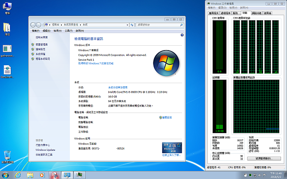
Task: Go to 控制台首頁 link
Action: (41, 37)
